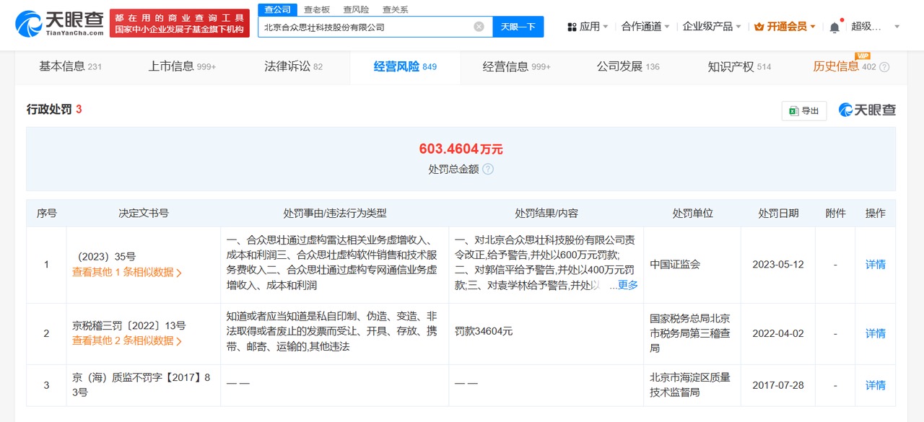Click the crown icon beside 开通会员

[759, 27]
